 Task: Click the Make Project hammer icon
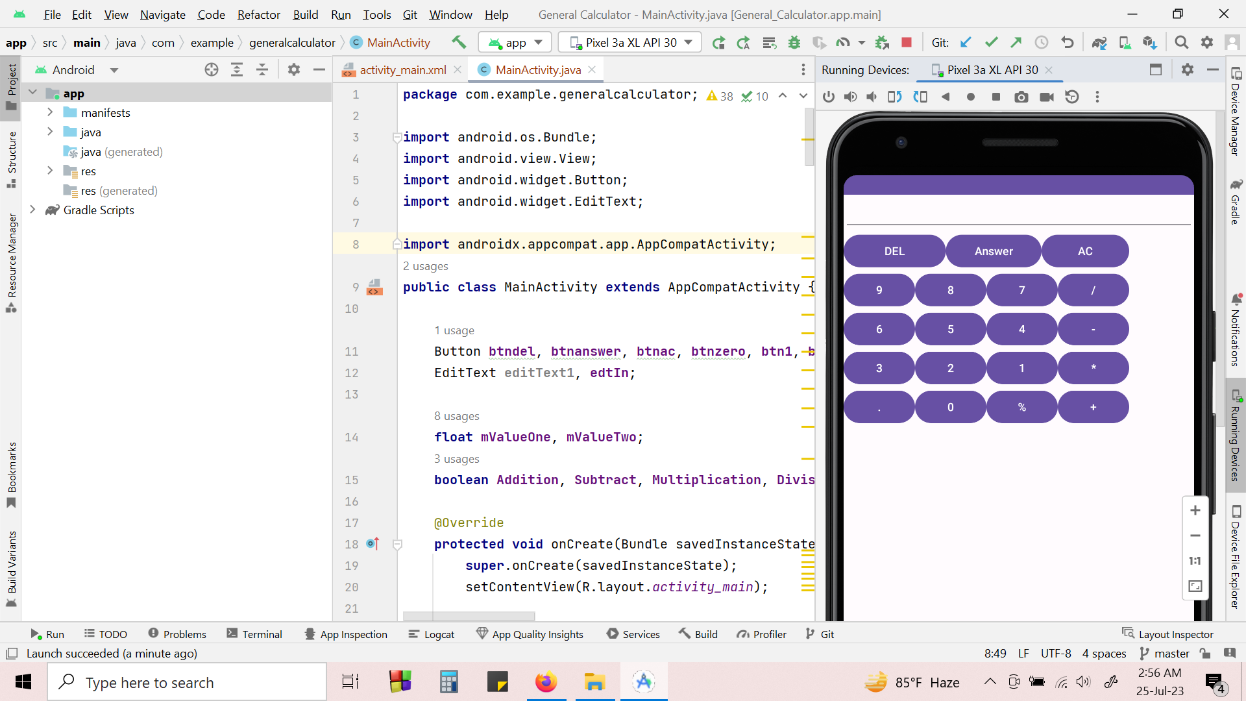pos(459,43)
